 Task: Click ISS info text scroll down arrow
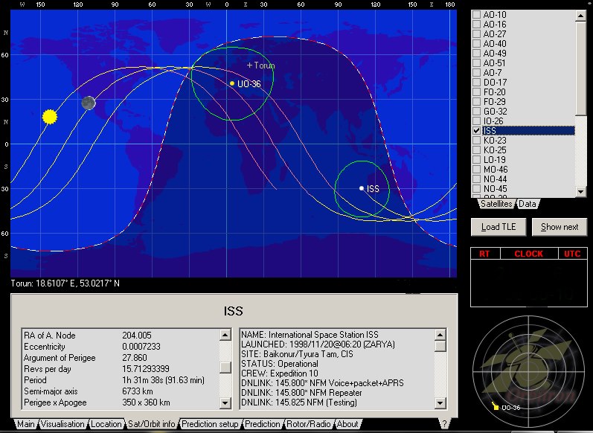click(440, 403)
